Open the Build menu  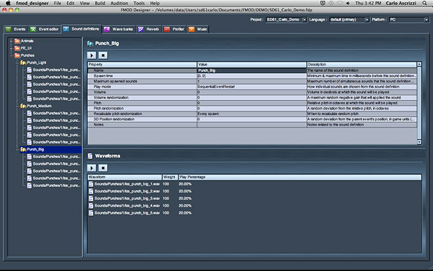(100, 3)
